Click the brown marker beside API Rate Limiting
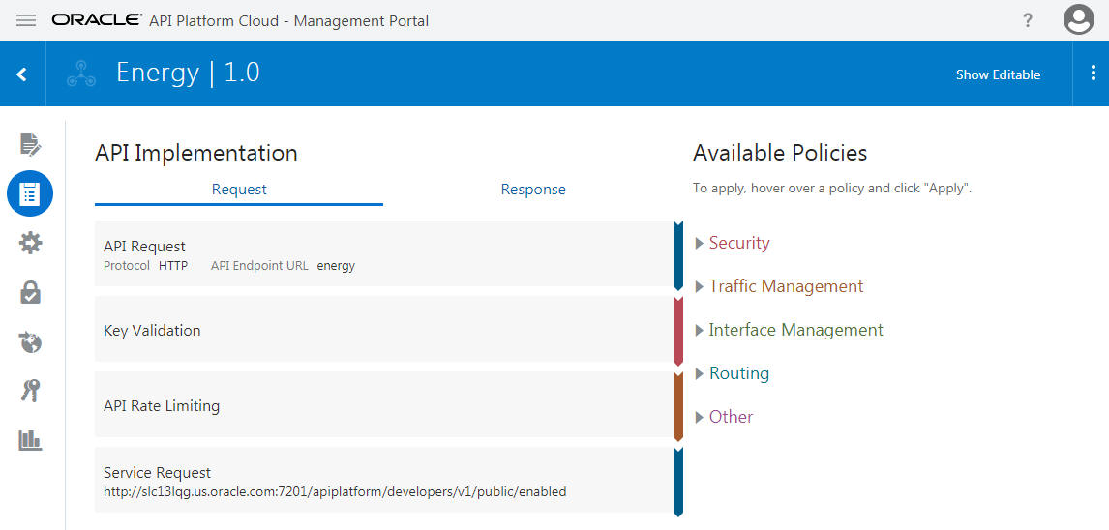The width and height of the screenshot is (1109, 530). [x=678, y=406]
